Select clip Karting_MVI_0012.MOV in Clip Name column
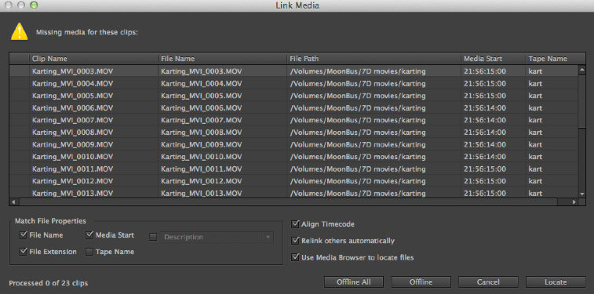594x294 pixels. 72,181
